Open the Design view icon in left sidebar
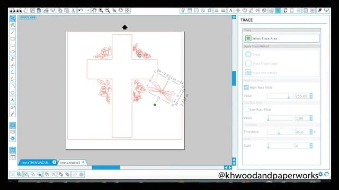The image size is (339, 190). [13, 125]
